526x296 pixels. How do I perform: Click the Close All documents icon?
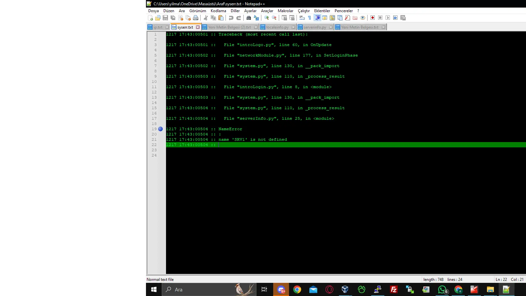tap(188, 18)
